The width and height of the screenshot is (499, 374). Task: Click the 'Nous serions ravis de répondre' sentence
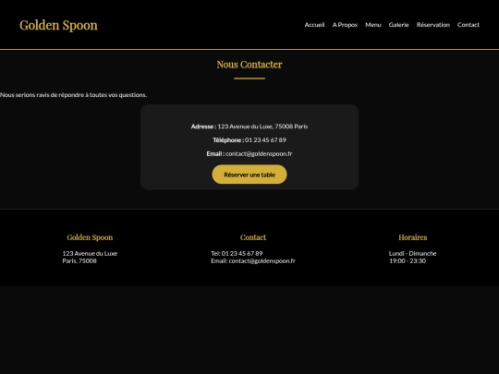click(74, 95)
